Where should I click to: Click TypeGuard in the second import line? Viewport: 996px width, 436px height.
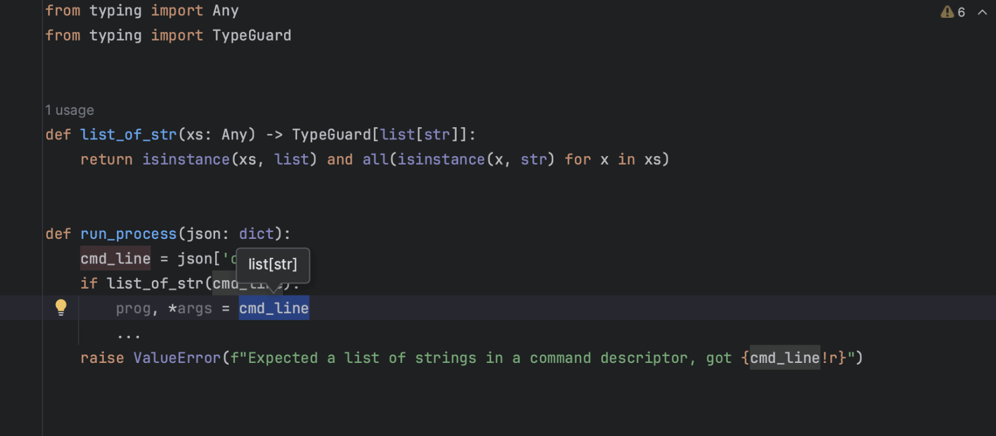[251, 36]
